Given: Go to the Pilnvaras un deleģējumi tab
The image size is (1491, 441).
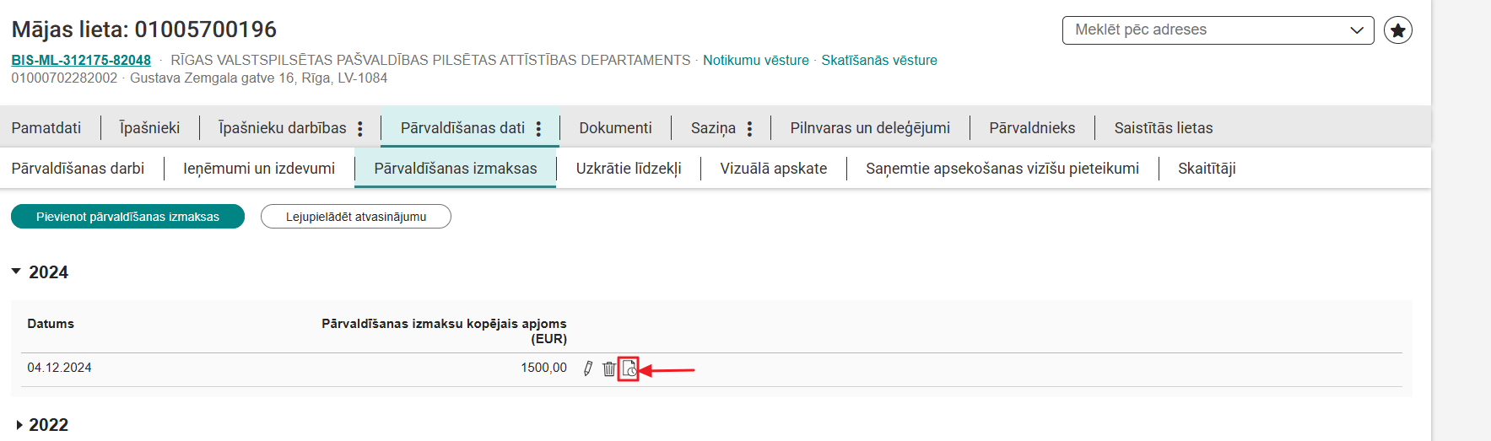Looking at the screenshot, I should [x=870, y=128].
